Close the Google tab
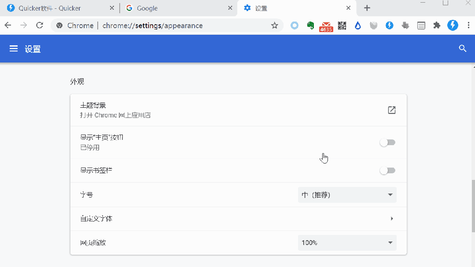This screenshot has width=475, height=267. pyautogui.click(x=230, y=8)
